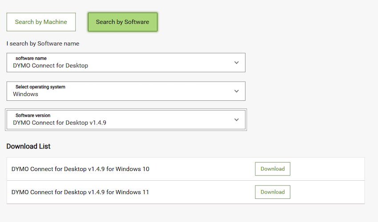Click the 'Select operating system' field label
Screen dimensions: 378x222
coord(40,87)
